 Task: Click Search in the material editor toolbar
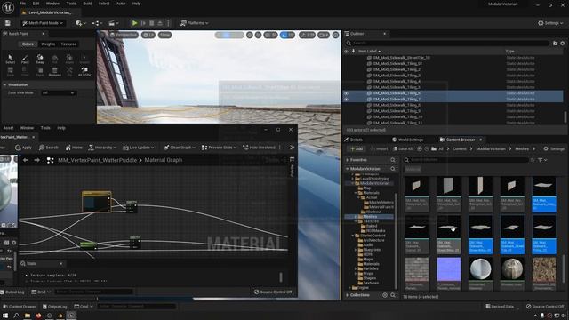pyautogui.click(x=49, y=148)
